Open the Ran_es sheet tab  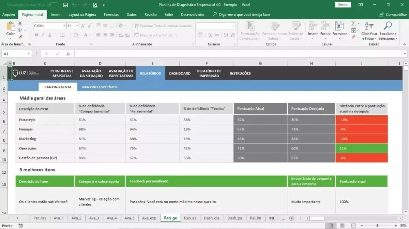[x=190, y=218]
